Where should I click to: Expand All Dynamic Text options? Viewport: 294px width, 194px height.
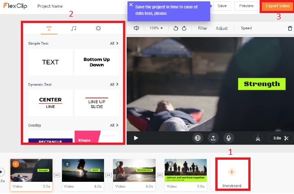pos(114,84)
